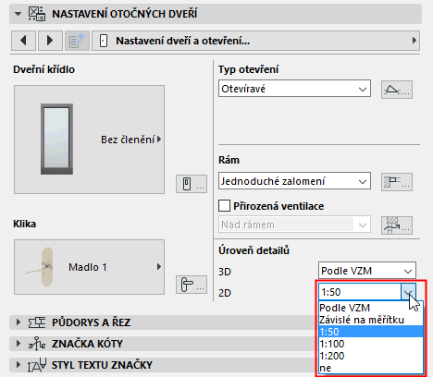This screenshot has width=433, height=377.
Task: Enable Přirozená ventilace checkbox
Action: tap(224, 206)
